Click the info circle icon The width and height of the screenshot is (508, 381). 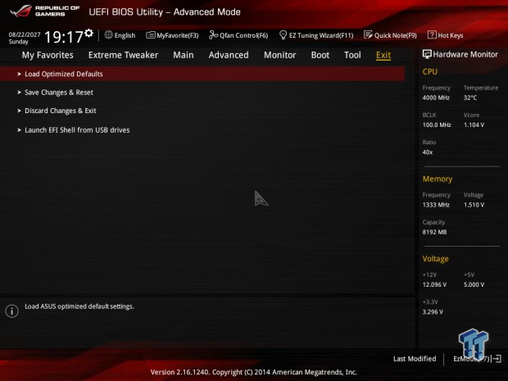coord(12,311)
